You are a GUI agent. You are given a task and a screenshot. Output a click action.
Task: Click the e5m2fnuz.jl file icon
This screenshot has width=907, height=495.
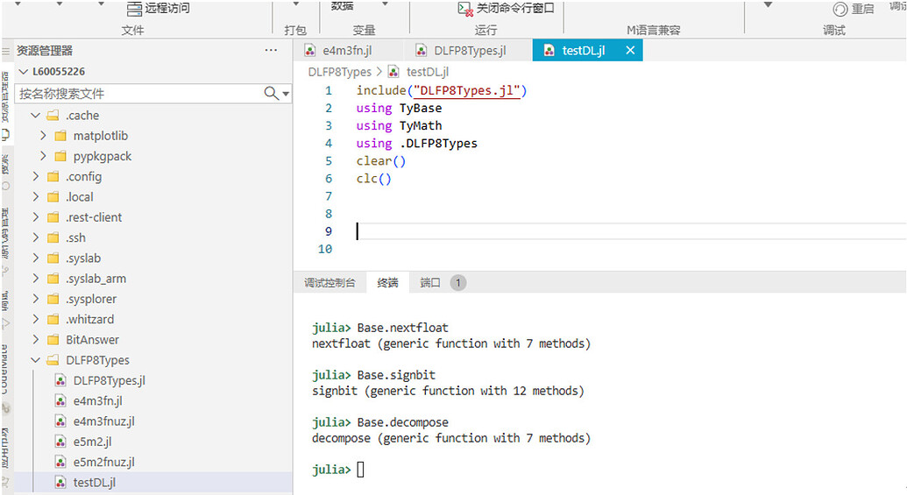click(x=60, y=462)
